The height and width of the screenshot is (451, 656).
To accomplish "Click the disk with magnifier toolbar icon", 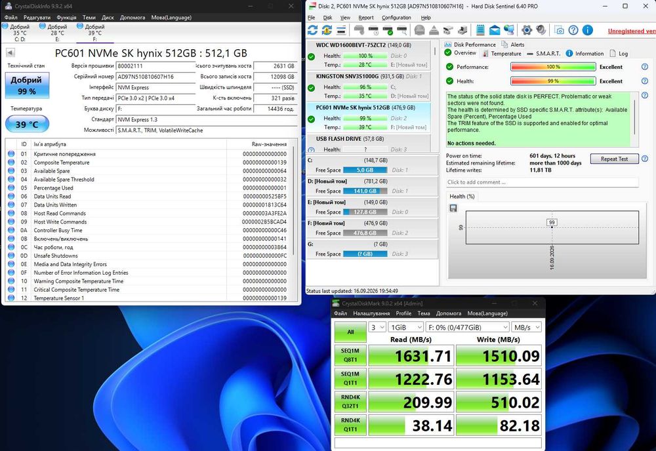I will click(x=401, y=30).
